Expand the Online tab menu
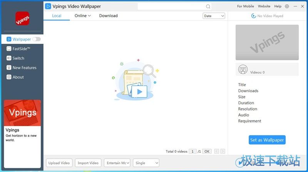Viewport: 308px width, 172px height. 82,16
